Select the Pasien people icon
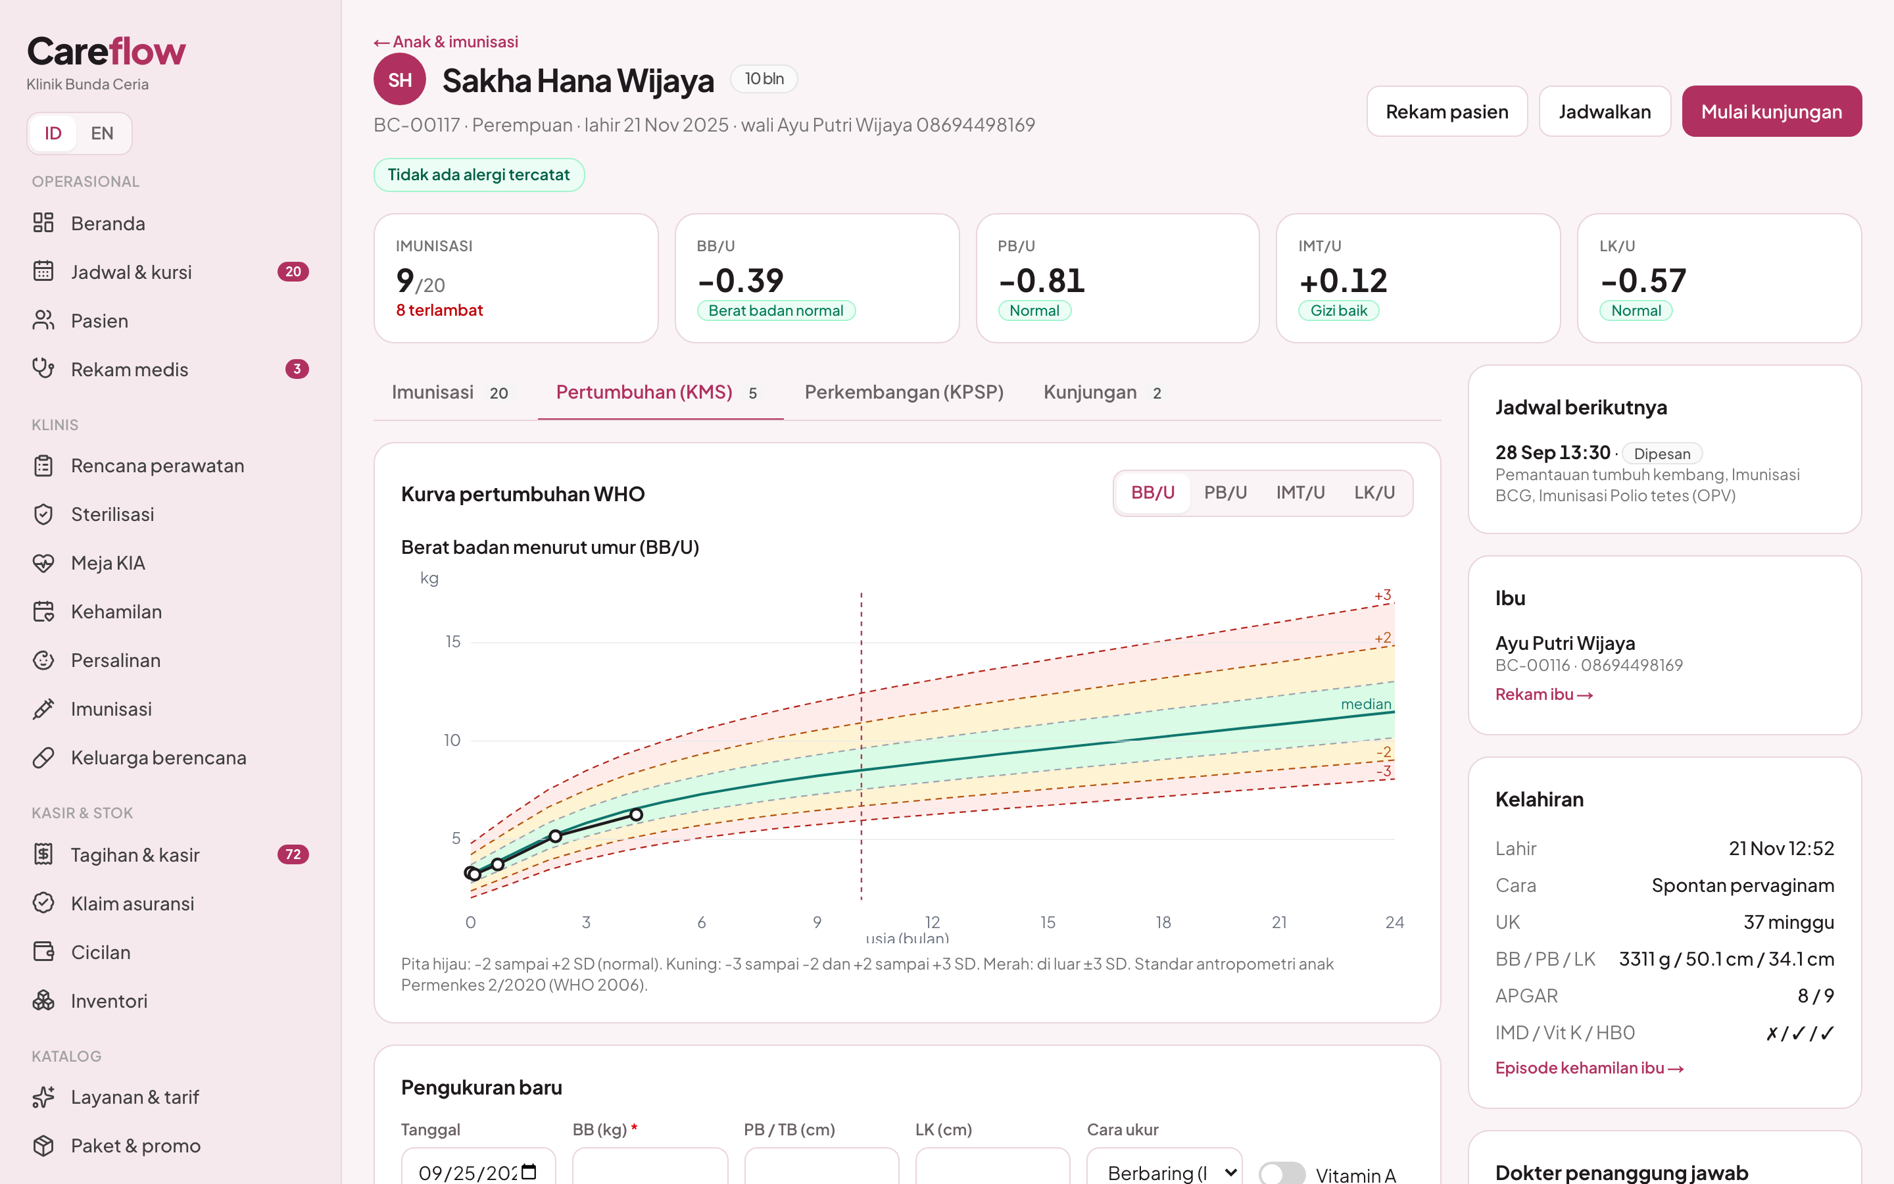 43,320
